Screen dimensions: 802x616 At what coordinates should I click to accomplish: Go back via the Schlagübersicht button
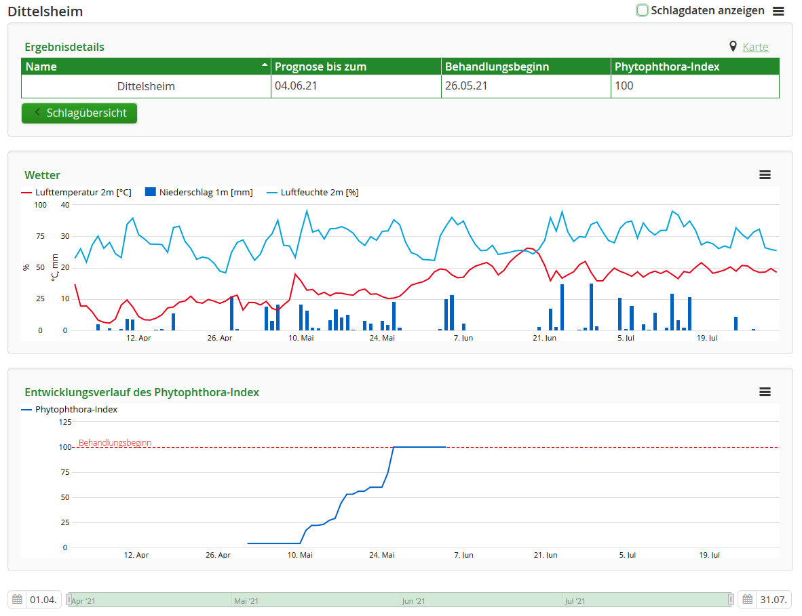tap(79, 113)
